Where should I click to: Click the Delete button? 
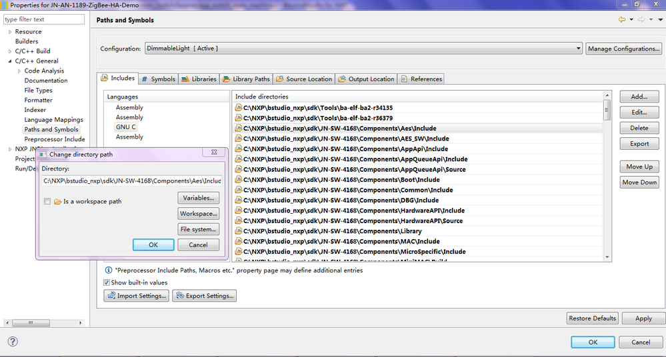click(639, 128)
